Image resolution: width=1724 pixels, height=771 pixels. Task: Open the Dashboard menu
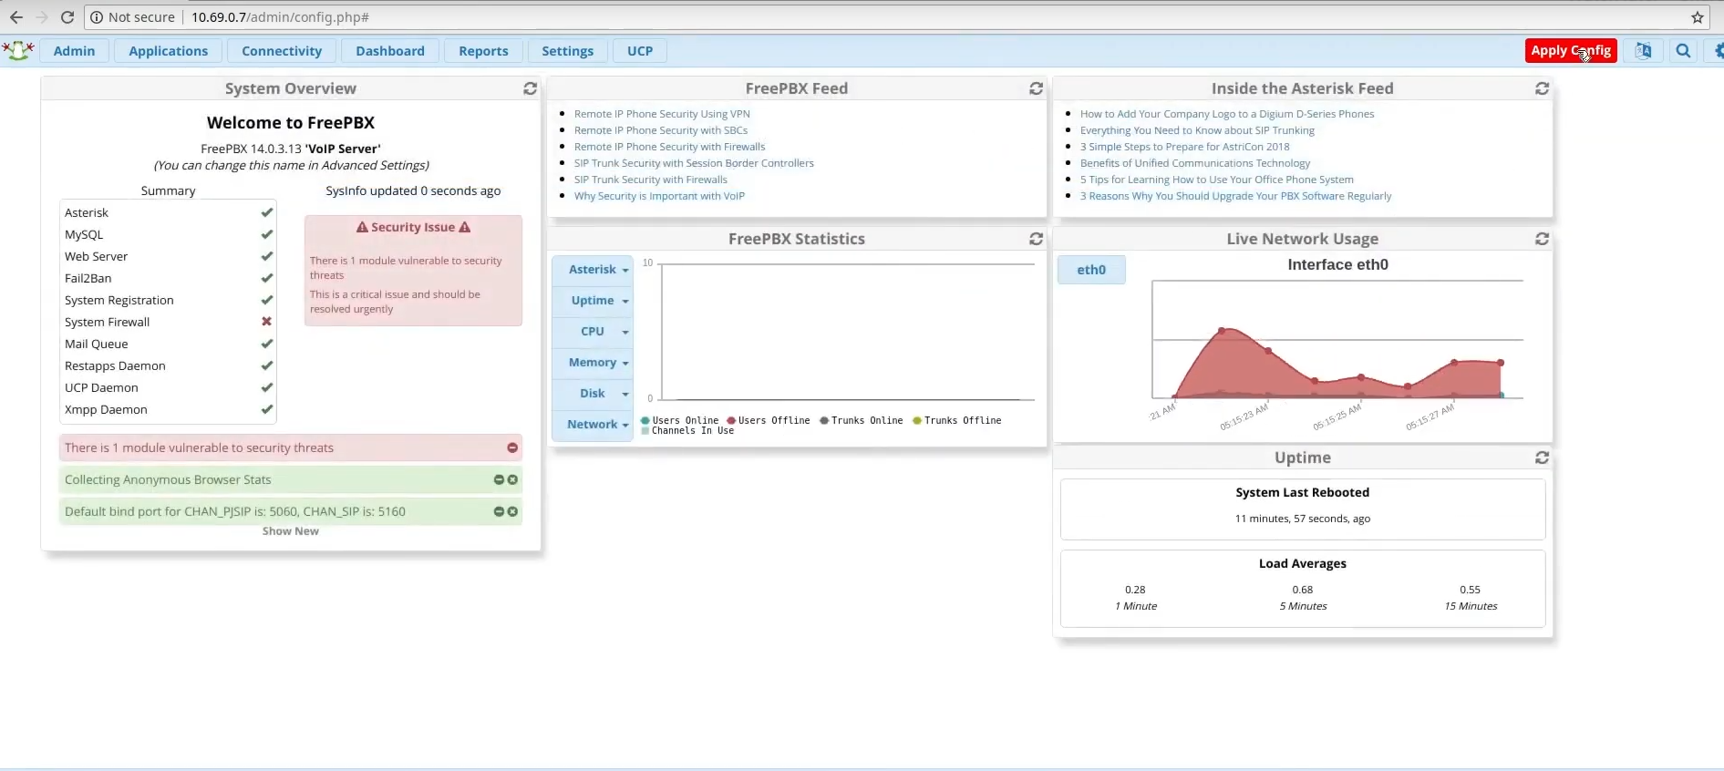click(x=390, y=51)
